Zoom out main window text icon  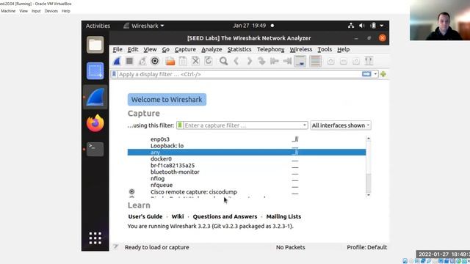[344, 61]
